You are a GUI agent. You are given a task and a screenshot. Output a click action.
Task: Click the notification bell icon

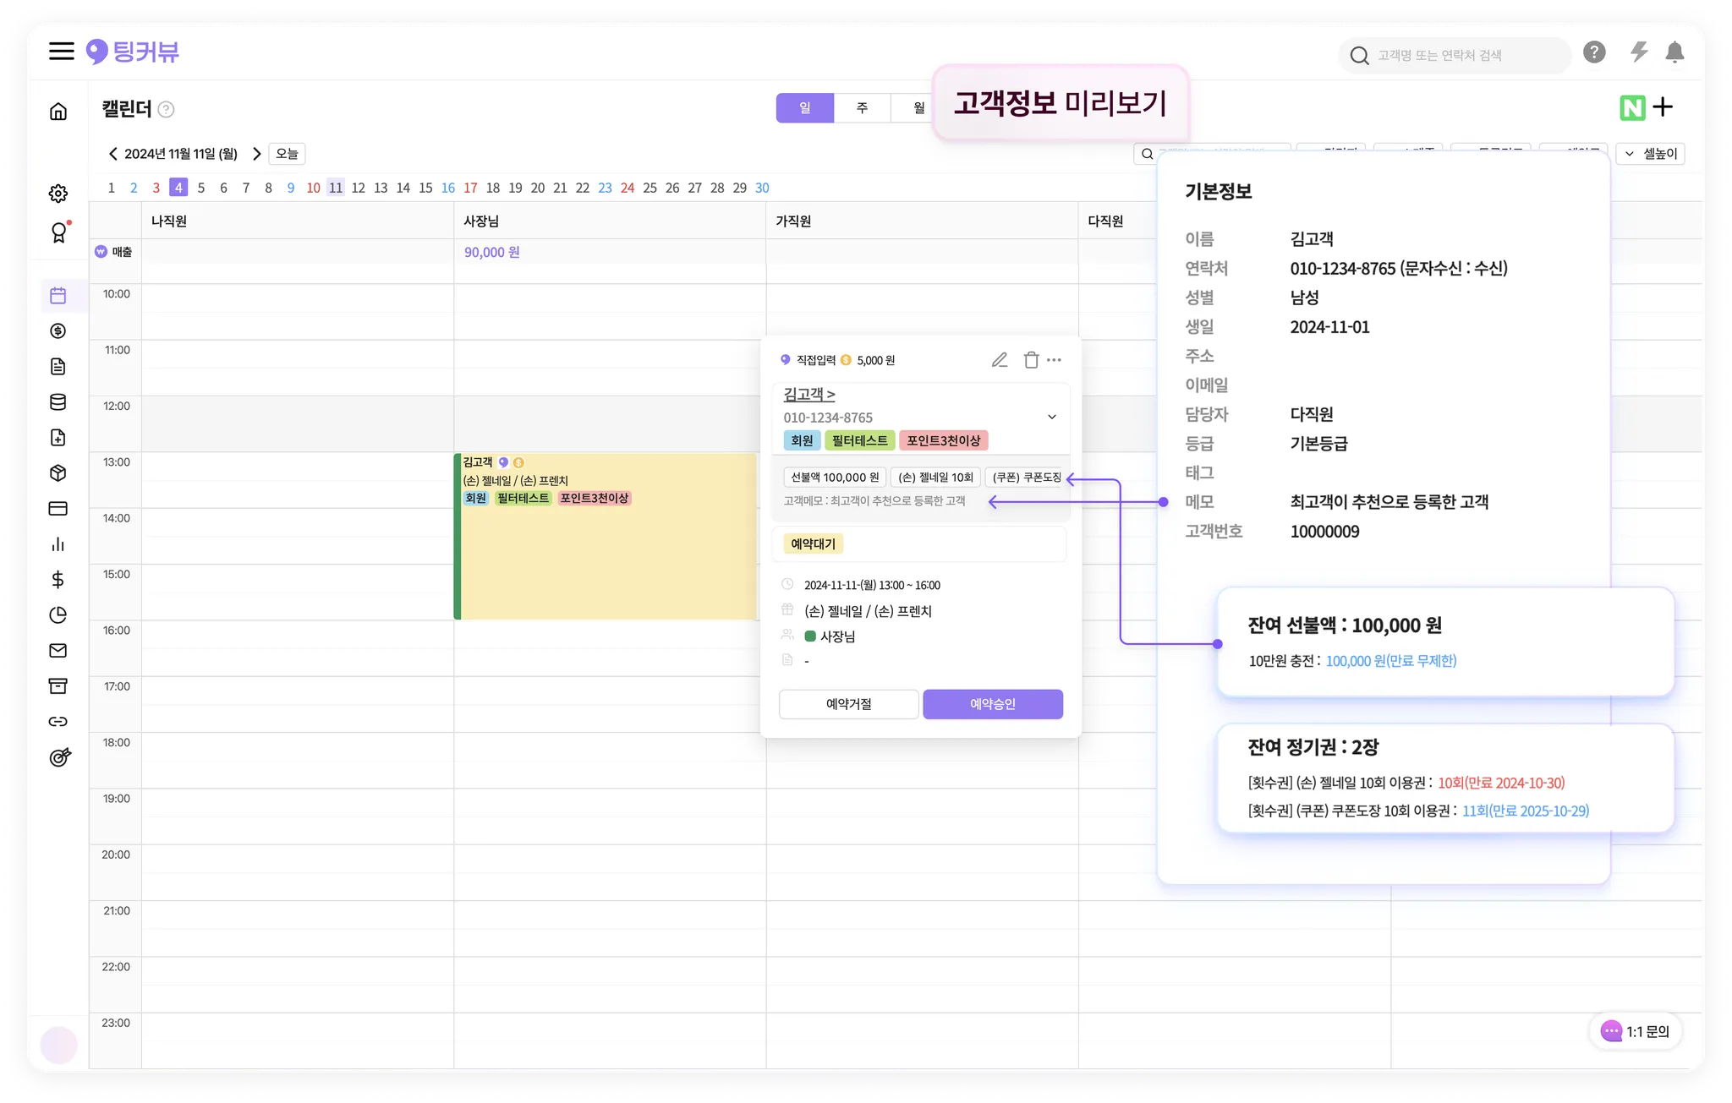pyautogui.click(x=1674, y=52)
